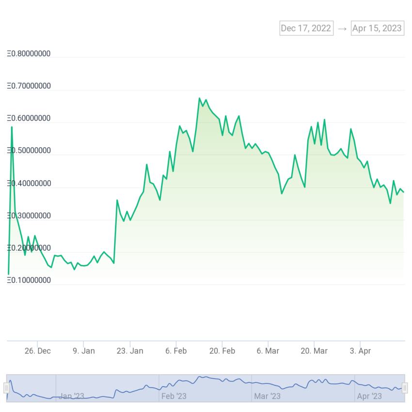Click the 6. Feb x-axis label
412x412 pixels.
point(176,351)
